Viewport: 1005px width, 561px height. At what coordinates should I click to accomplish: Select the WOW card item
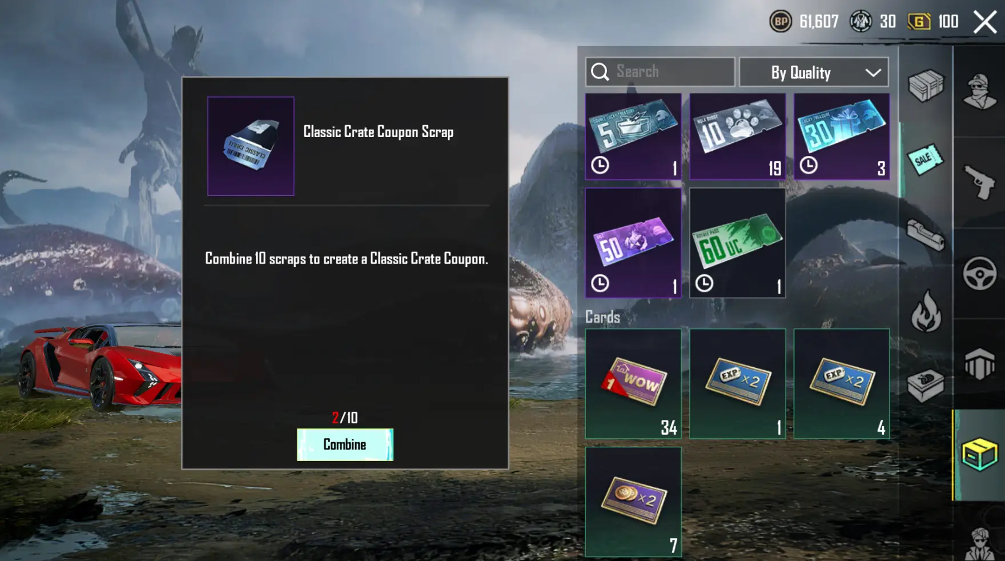[633, 383]
